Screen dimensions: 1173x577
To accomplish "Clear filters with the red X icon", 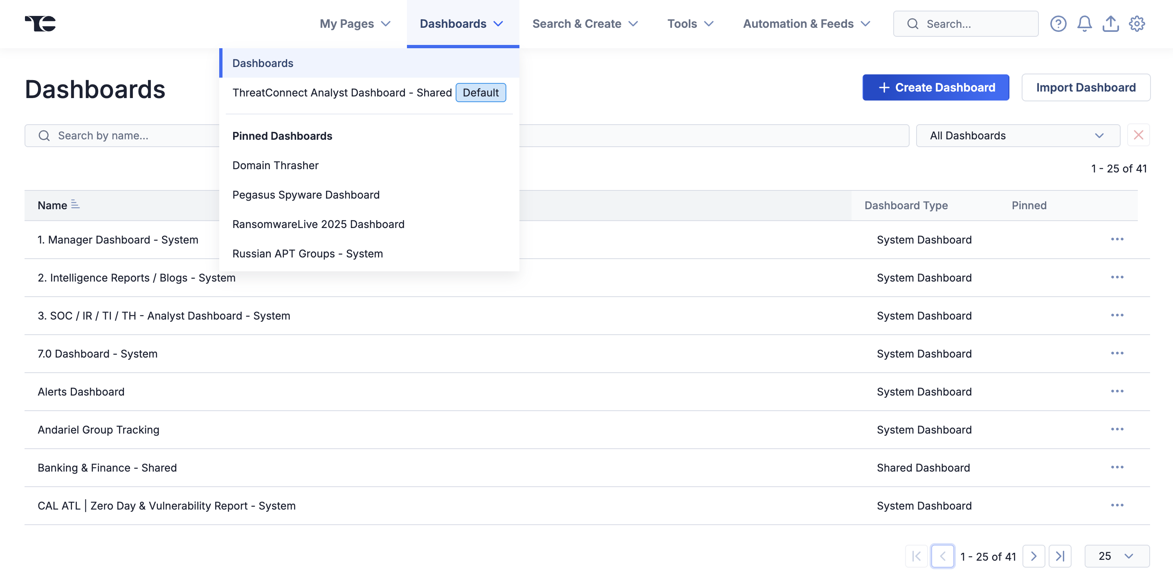I will click(x=1138, y=135).
